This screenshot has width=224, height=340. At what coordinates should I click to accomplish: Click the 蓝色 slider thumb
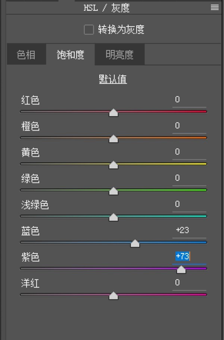[135, 243]
